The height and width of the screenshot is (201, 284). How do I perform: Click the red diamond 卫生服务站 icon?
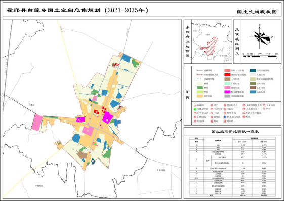tap(244, 109)
